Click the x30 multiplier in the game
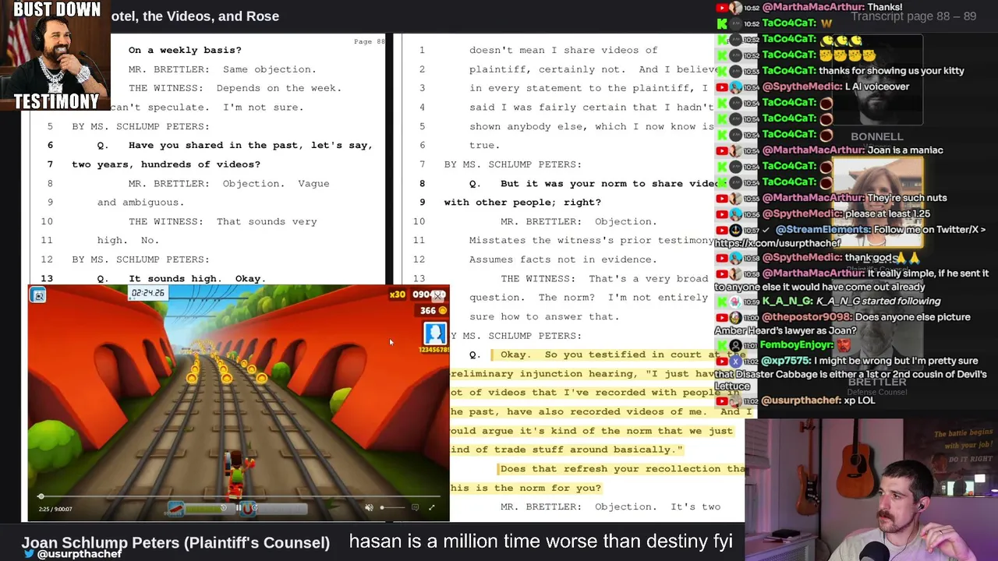The width and height of the screenshot is (998, 561). [398, 295]
